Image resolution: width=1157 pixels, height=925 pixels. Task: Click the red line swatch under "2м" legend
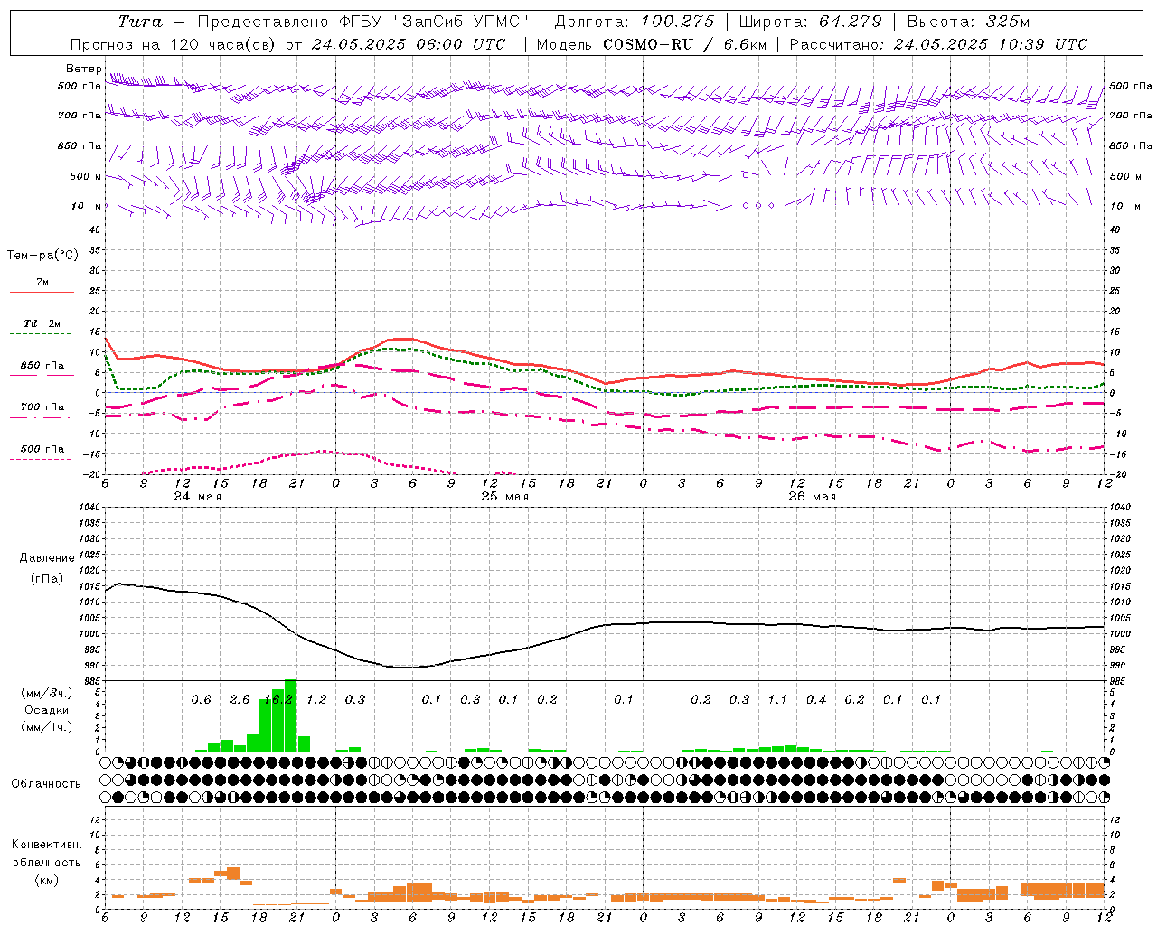tap(42, 293)
